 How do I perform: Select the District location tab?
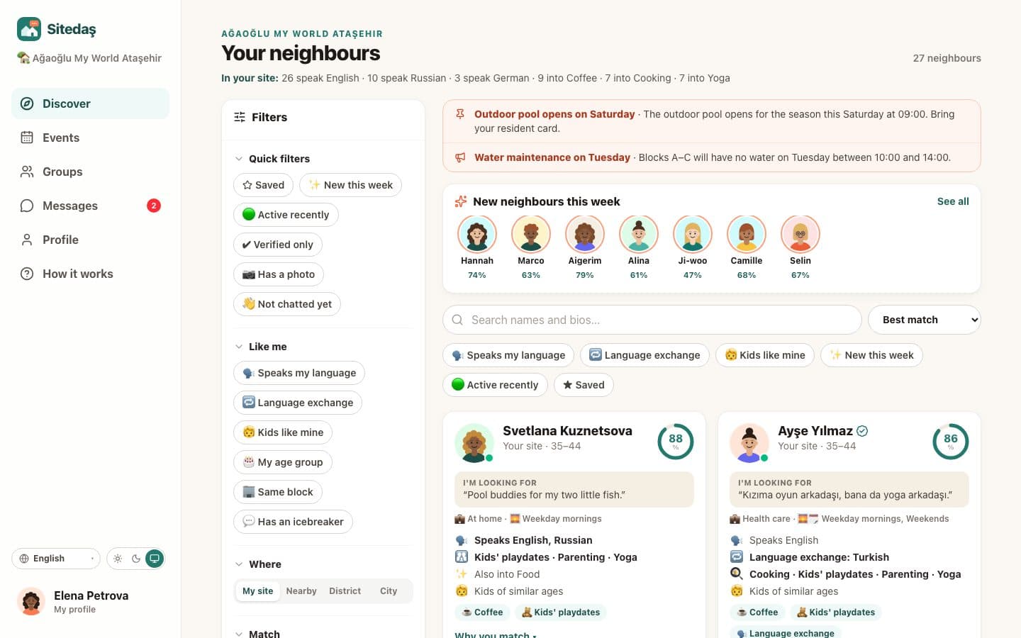[345, 591]
